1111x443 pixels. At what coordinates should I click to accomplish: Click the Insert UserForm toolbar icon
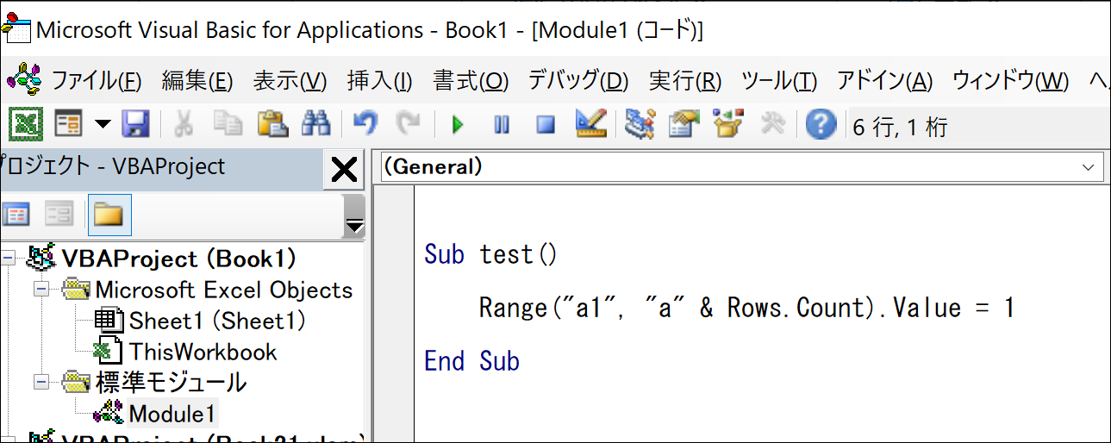pos(69,125)
